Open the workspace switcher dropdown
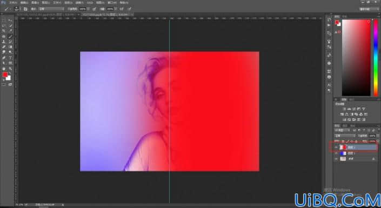 (369, 9)
